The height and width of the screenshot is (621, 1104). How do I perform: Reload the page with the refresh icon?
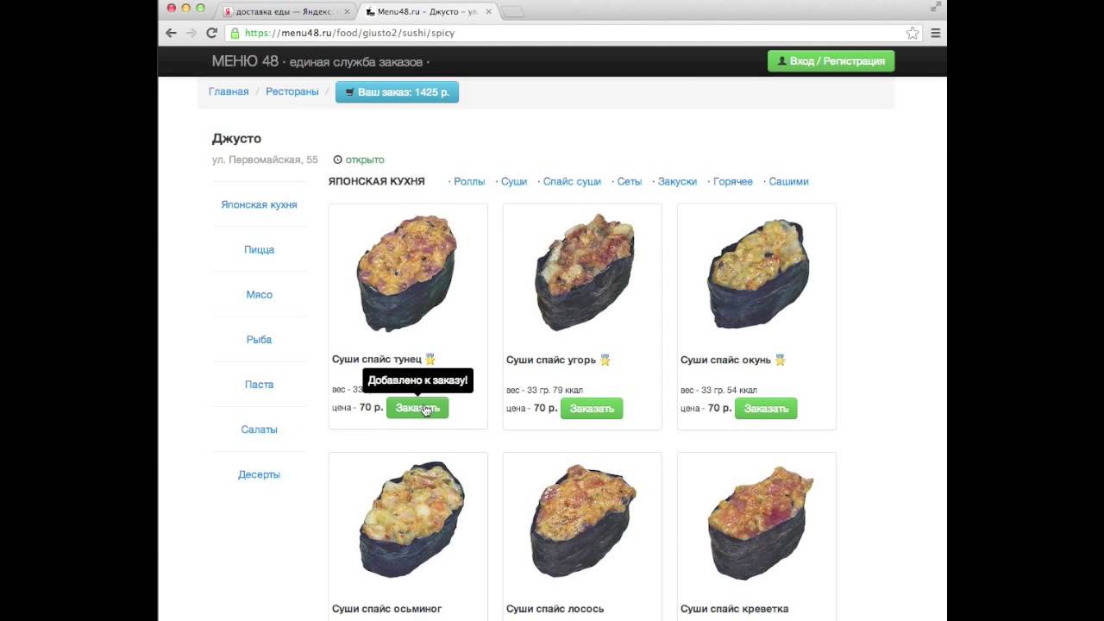211,33
